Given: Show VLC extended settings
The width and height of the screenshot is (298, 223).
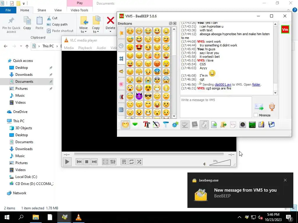Looking at the screenshot, I should tap(113, 162).
